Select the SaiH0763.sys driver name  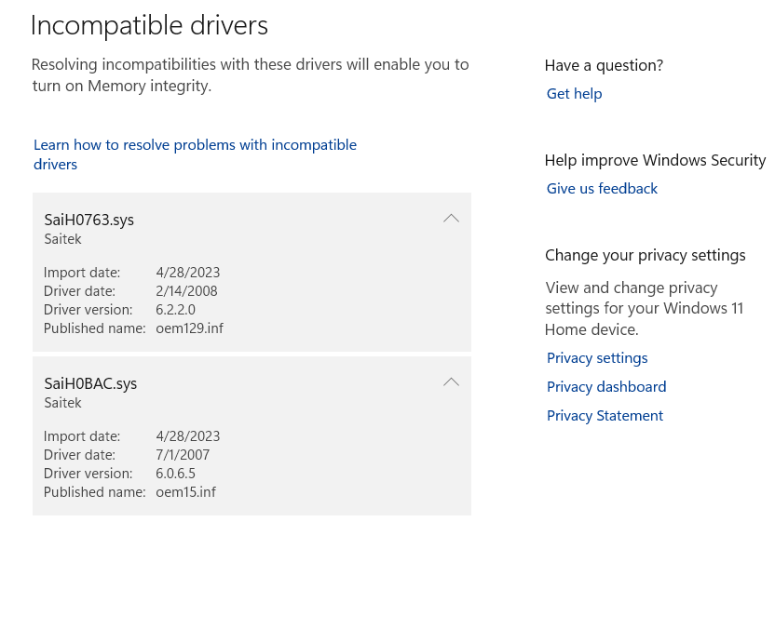coord(89,220)
